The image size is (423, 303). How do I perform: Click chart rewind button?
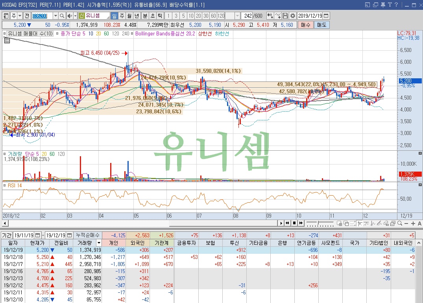pos(287,223)
